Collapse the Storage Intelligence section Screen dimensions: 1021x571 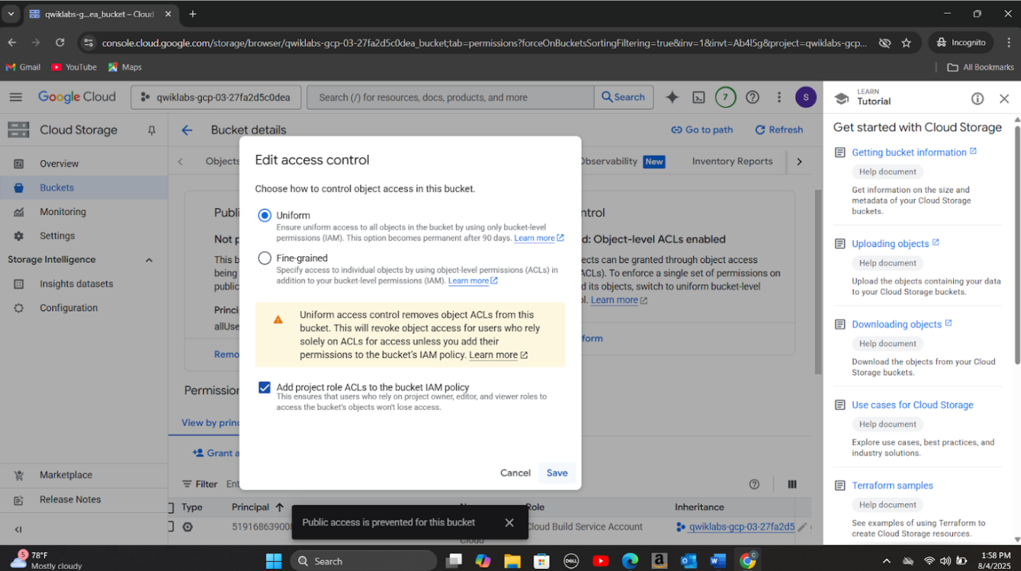tap(149, 260)
